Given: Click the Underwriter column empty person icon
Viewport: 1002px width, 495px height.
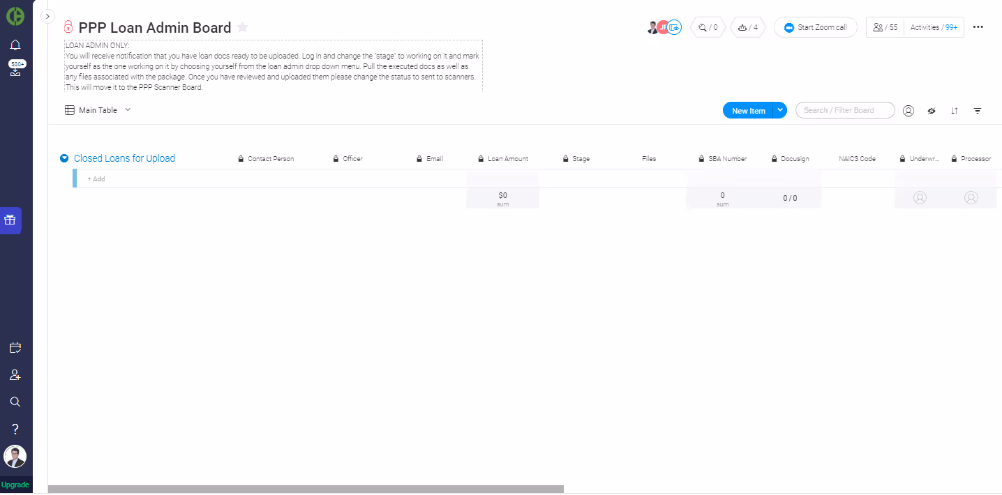Looking at the screenshot, I should (920, 198).
